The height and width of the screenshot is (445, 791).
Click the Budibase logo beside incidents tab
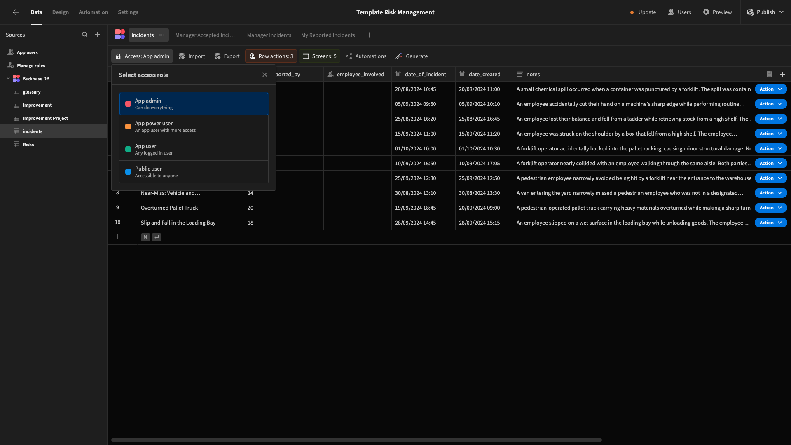[x=120, y=35]
